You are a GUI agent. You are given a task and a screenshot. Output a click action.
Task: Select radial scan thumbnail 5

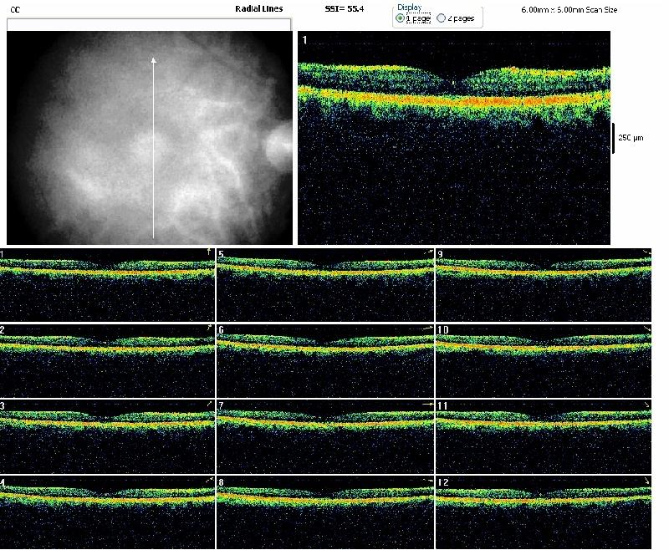click(325, 285)
